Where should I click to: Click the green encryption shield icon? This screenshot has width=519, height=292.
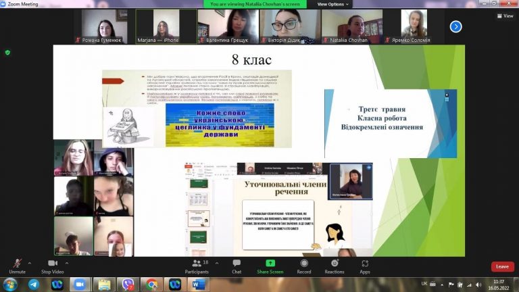pos(7,52)
